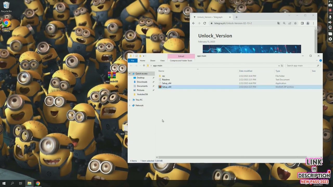The height and width of the screenshot is (187, 333).
Task: Go up one folder level in Explorer
Action: point(144,66)
